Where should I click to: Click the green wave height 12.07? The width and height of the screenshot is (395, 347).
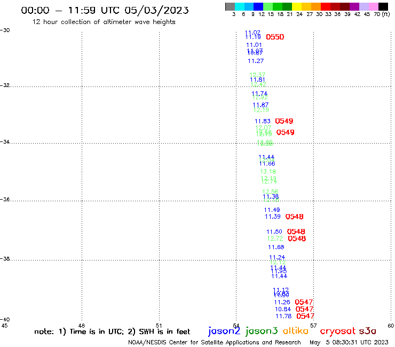(x=263, y=128)
